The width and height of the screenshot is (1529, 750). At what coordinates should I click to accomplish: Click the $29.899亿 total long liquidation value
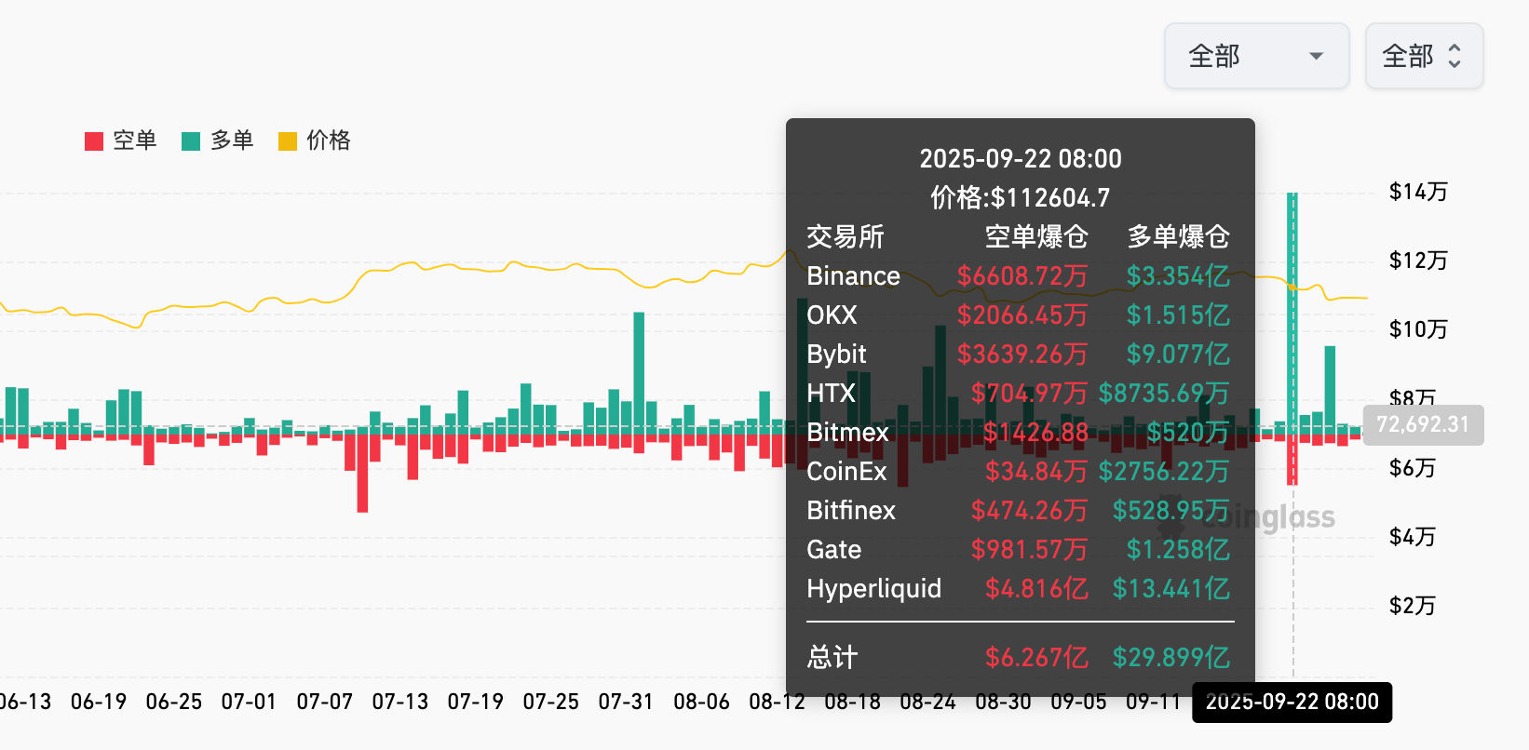click(x=1171, y=658)
